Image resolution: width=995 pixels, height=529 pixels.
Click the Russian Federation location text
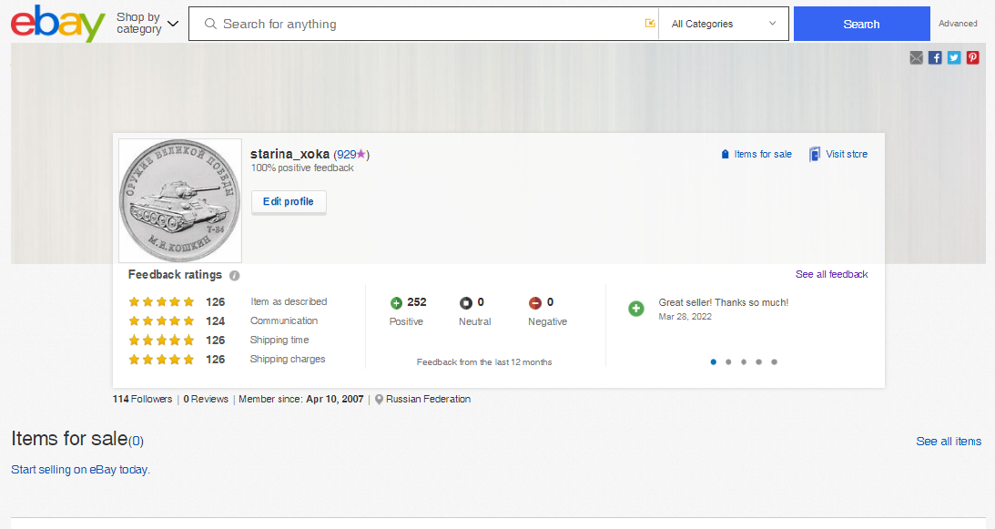coord(429,399)
